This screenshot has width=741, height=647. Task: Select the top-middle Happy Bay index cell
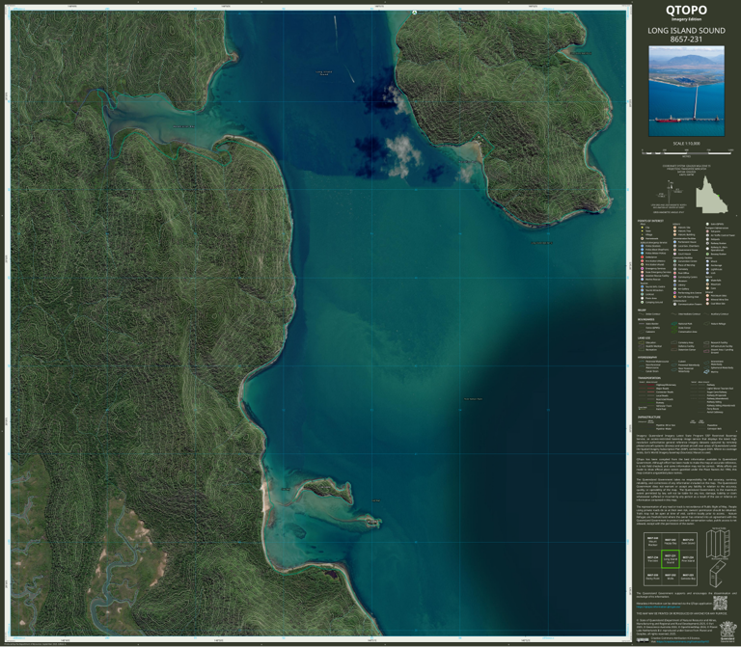point(671,542)
